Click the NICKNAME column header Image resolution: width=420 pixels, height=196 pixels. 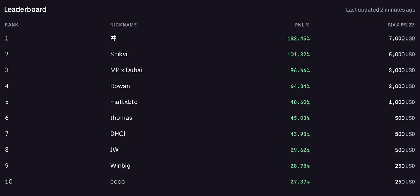click(x=124, y=25)
